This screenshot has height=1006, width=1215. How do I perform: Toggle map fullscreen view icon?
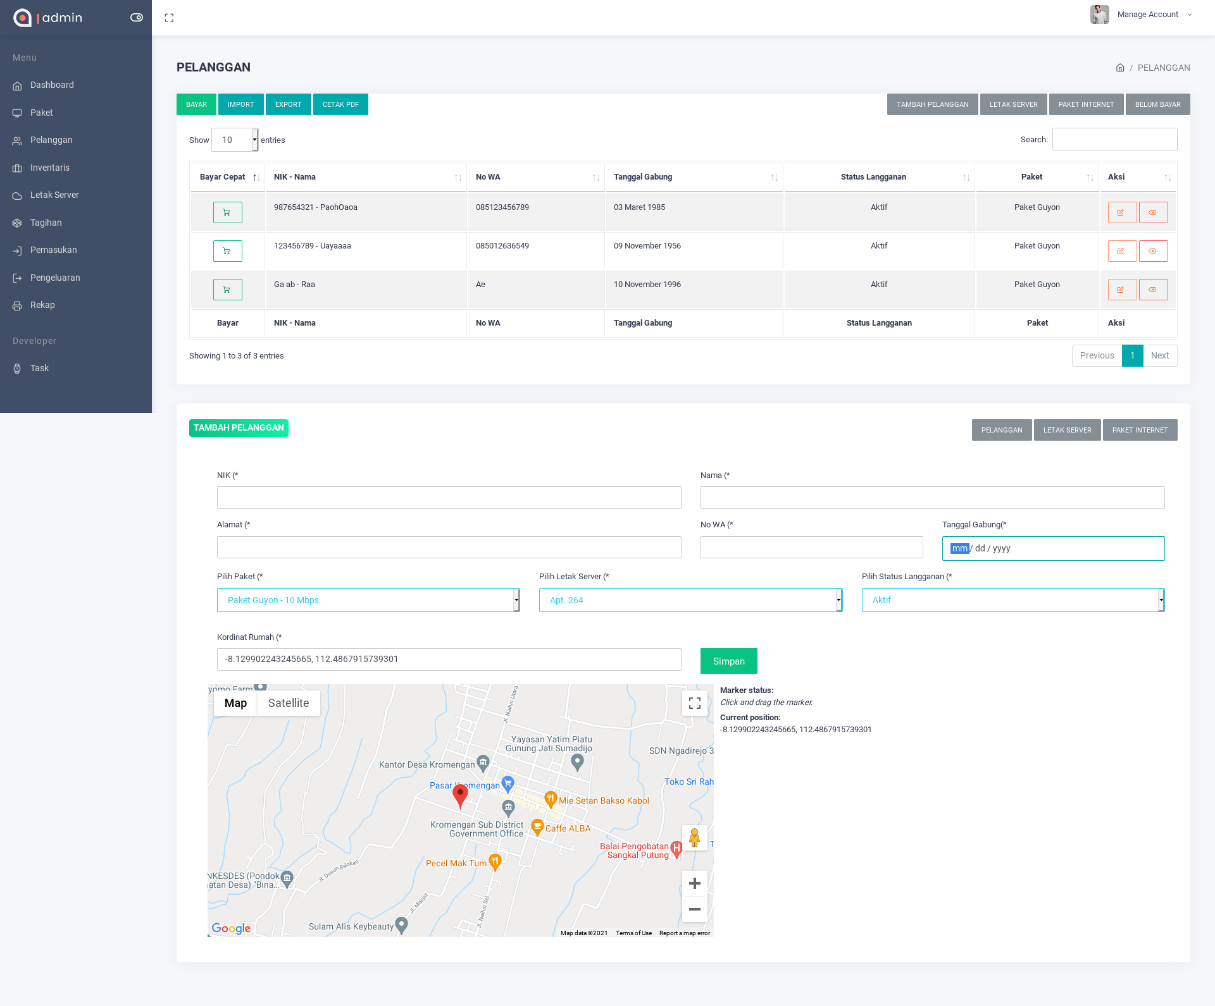point(694,703)
